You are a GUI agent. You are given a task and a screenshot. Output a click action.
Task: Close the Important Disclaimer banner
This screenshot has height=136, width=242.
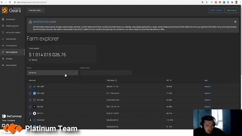coord(235,22)
